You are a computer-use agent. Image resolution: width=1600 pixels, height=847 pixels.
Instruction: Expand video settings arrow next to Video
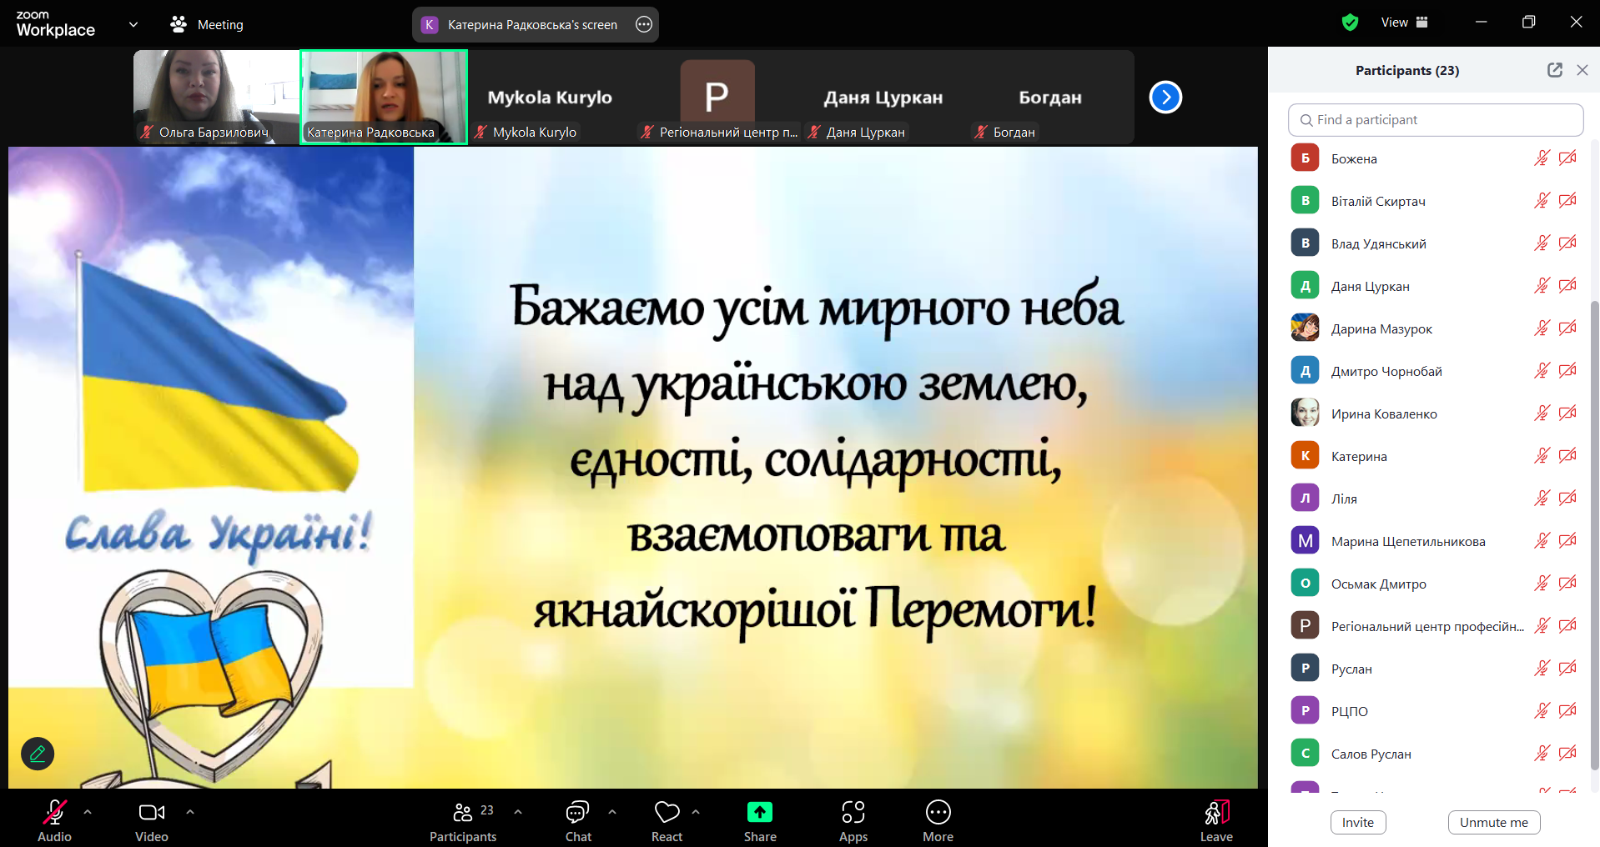[x=190, y=811]
